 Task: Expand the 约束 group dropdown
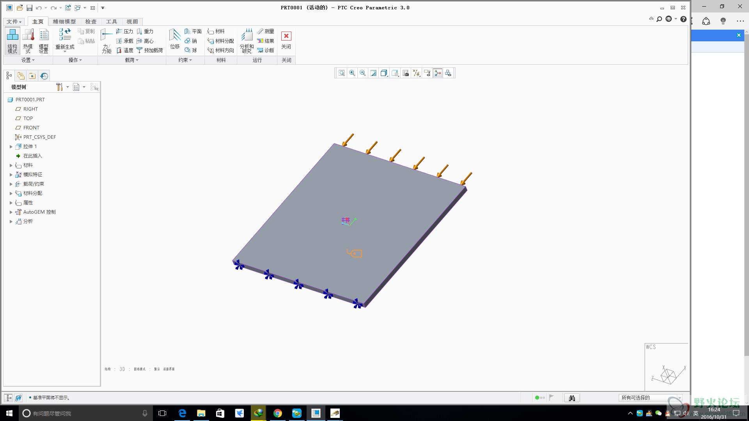point(185,60)
